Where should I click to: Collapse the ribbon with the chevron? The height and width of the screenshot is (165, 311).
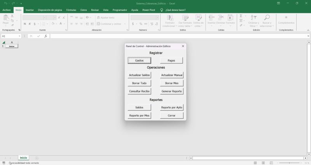click(x=308, y=30)
